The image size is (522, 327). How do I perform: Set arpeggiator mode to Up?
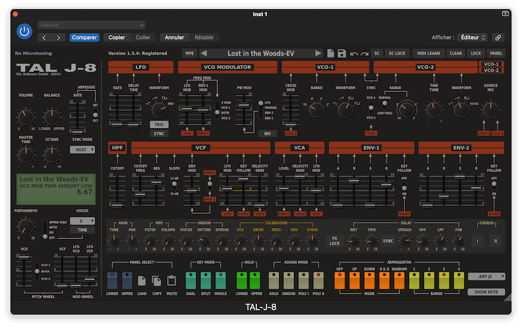pos(354,281)
